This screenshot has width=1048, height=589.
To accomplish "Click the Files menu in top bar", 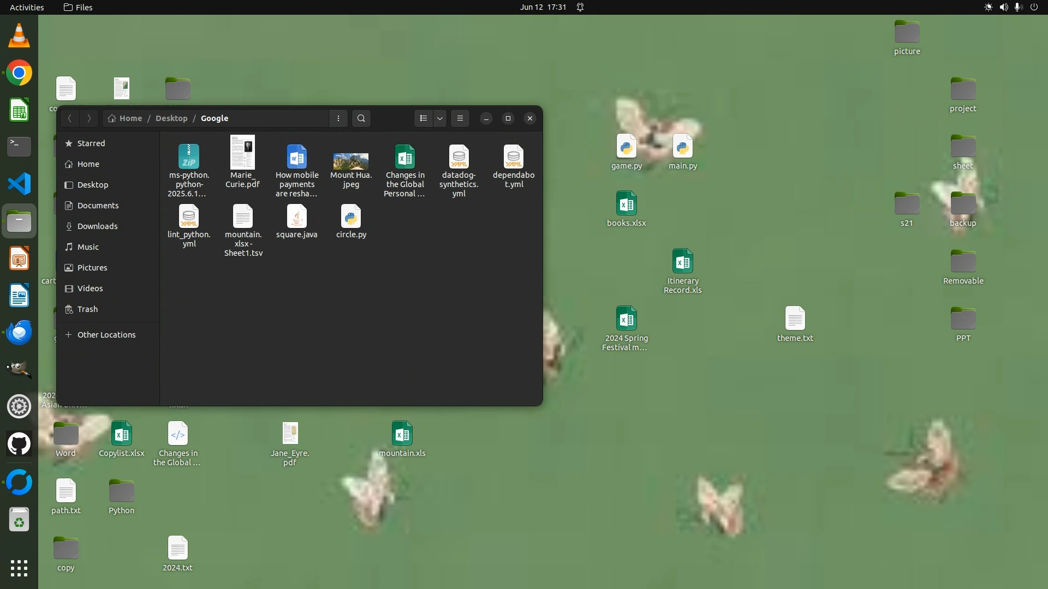I will click(x=78, y=7).
